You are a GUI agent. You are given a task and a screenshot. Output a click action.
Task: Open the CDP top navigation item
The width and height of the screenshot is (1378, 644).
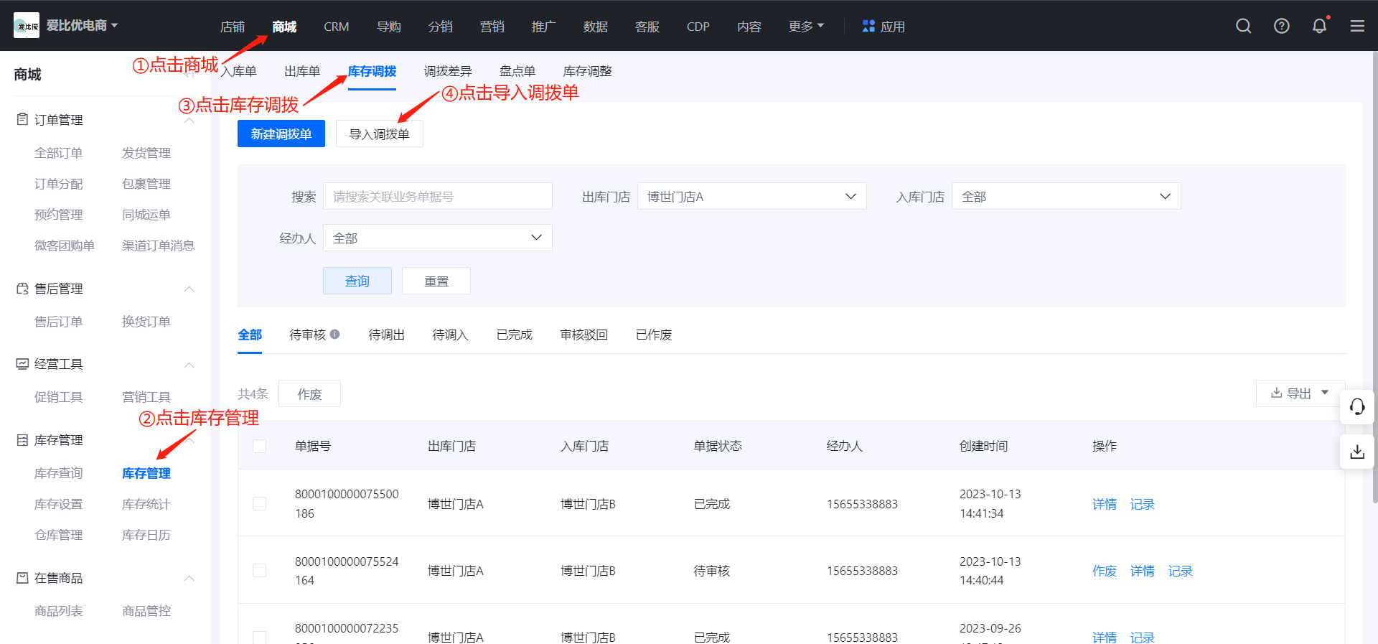click(x=698, y=27)
